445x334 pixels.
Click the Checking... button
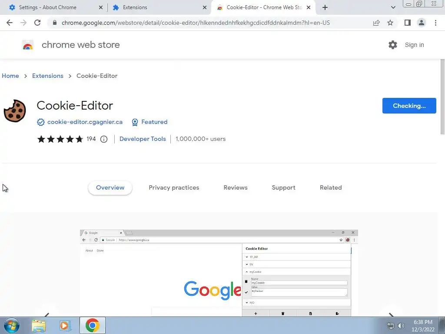409,106
